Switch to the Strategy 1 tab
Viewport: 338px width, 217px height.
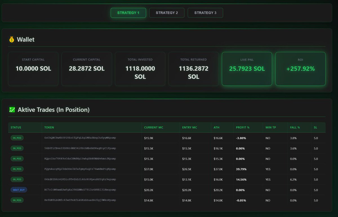(x=128, y=13)
